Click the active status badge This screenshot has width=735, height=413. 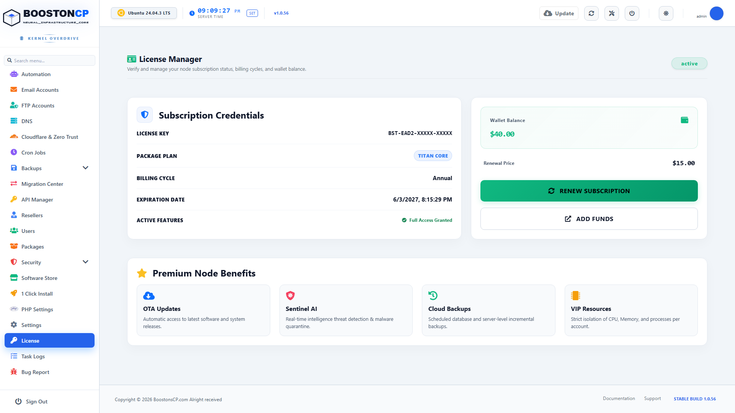click(689, 63)
